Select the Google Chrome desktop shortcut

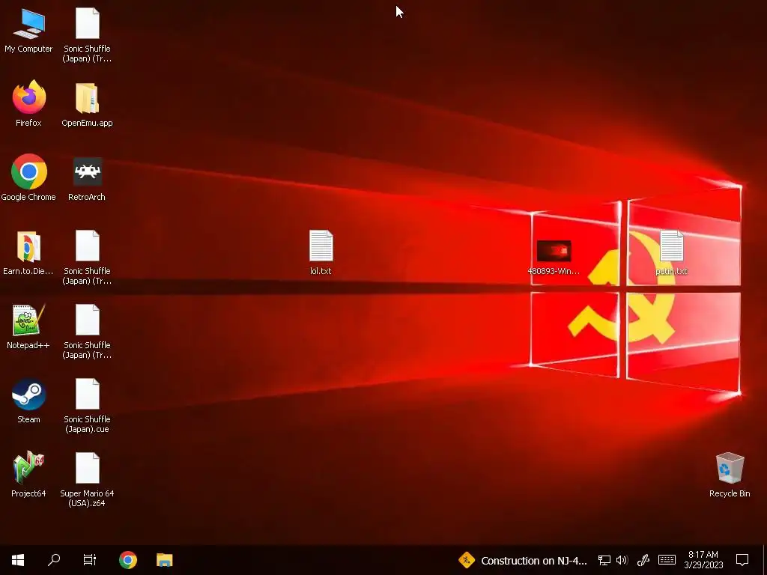[x=28, y=178]
